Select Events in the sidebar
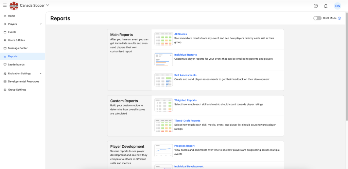 coord(12,32)
